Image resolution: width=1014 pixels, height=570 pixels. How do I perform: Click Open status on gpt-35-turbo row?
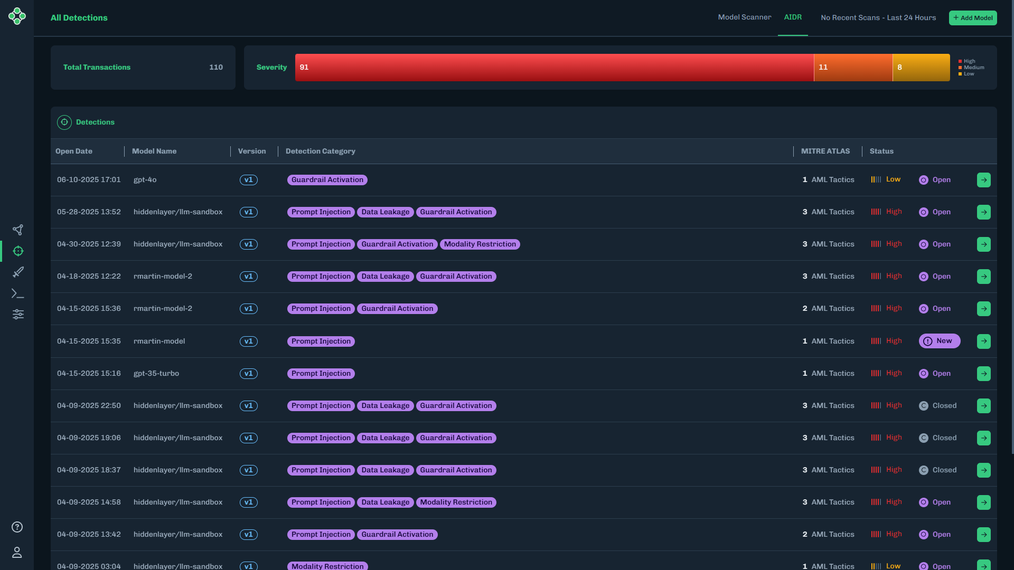tap(935, 374)
